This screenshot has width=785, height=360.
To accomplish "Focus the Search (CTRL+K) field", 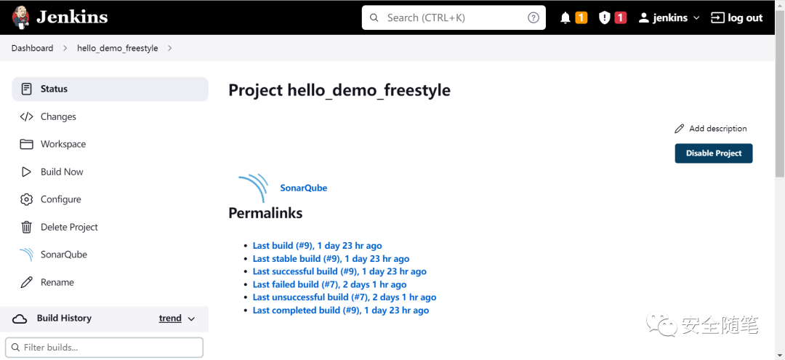I will click(454, 18).
